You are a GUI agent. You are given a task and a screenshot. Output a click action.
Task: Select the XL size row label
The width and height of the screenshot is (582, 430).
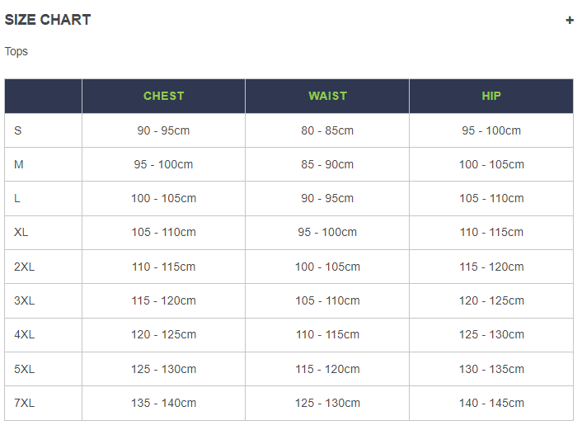click(x=21, y=232)
